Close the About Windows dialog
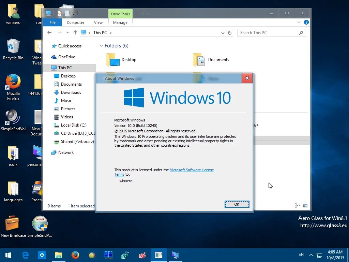Image resolution: width=349 pixels, height=262 pixels. (x=247, y=78)
